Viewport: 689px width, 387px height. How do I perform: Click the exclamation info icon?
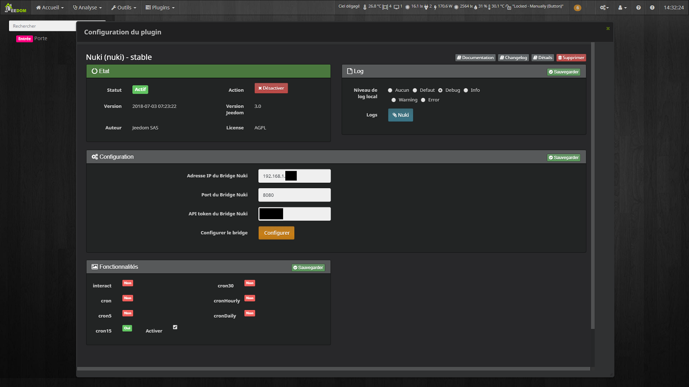click(x=652, y=8)
